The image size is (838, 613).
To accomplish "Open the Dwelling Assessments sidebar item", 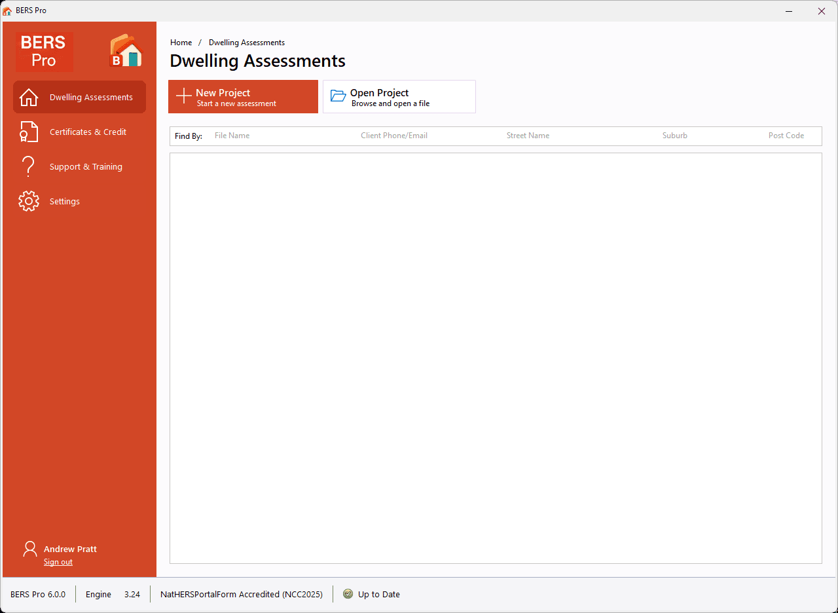I will (79, 97).
